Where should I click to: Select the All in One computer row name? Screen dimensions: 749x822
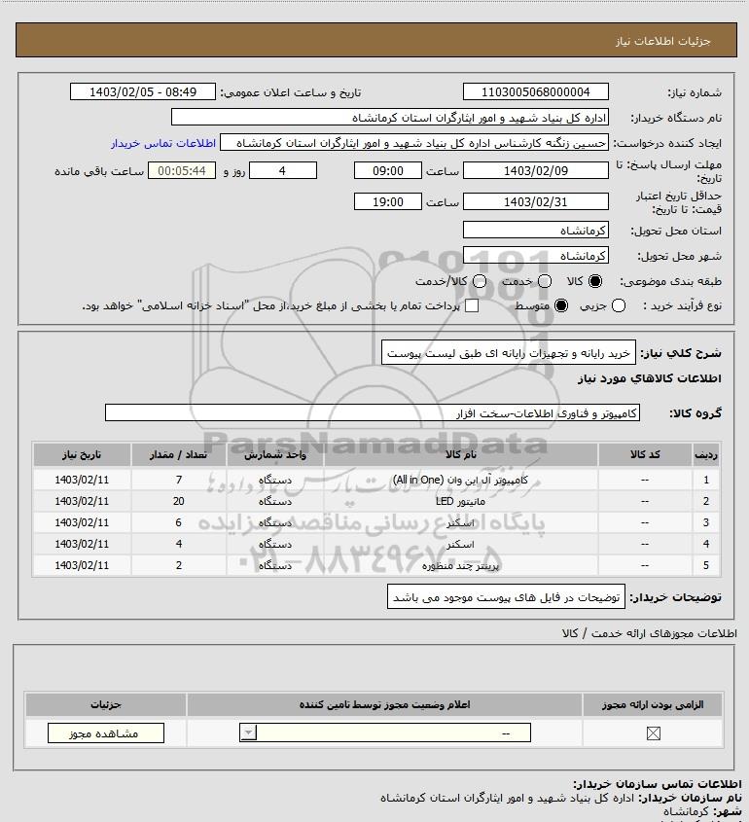pos(460,480)
